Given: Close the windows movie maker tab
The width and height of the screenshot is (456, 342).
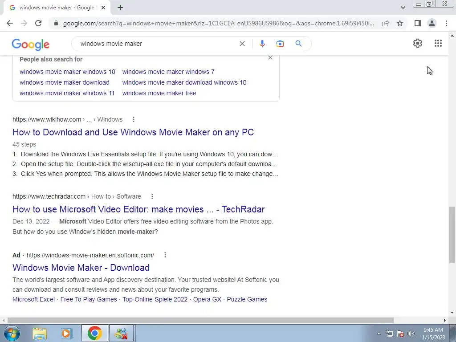Looking at the screenshot, I should (103, 8).
